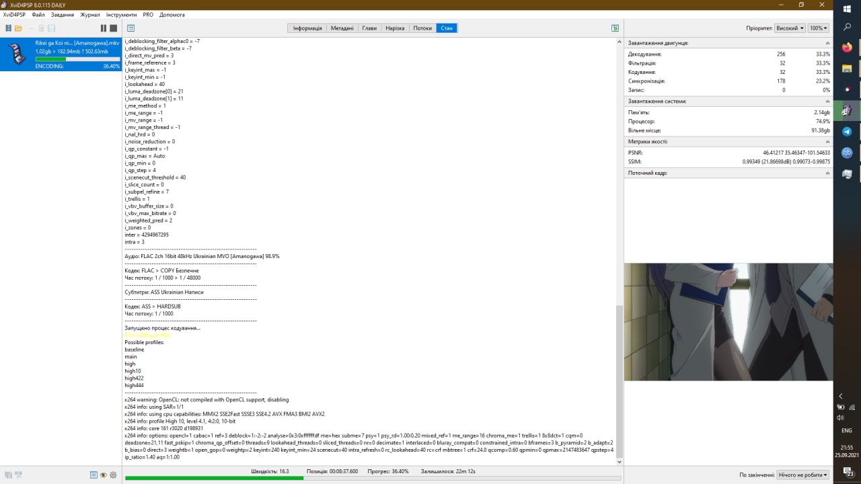This screenshot has width=861, height=484.
Task: Switch to the Метадані tab
Action: (x=342, y=28)
